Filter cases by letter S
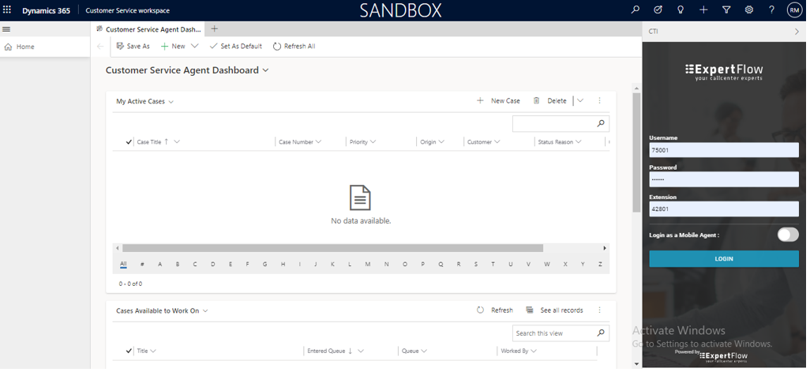Viewport: 810px width, 372px height. point(476,264)
